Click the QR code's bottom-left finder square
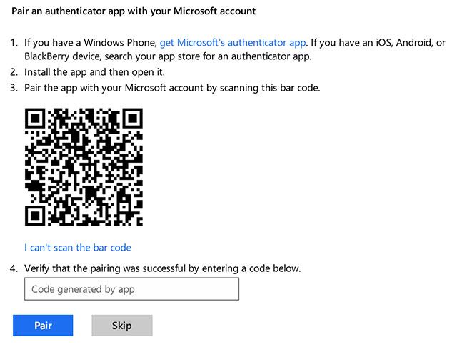 (x=36, y=215)
